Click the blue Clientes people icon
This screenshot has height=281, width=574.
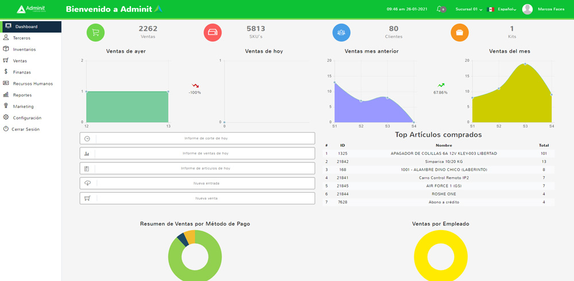point(342,33)
